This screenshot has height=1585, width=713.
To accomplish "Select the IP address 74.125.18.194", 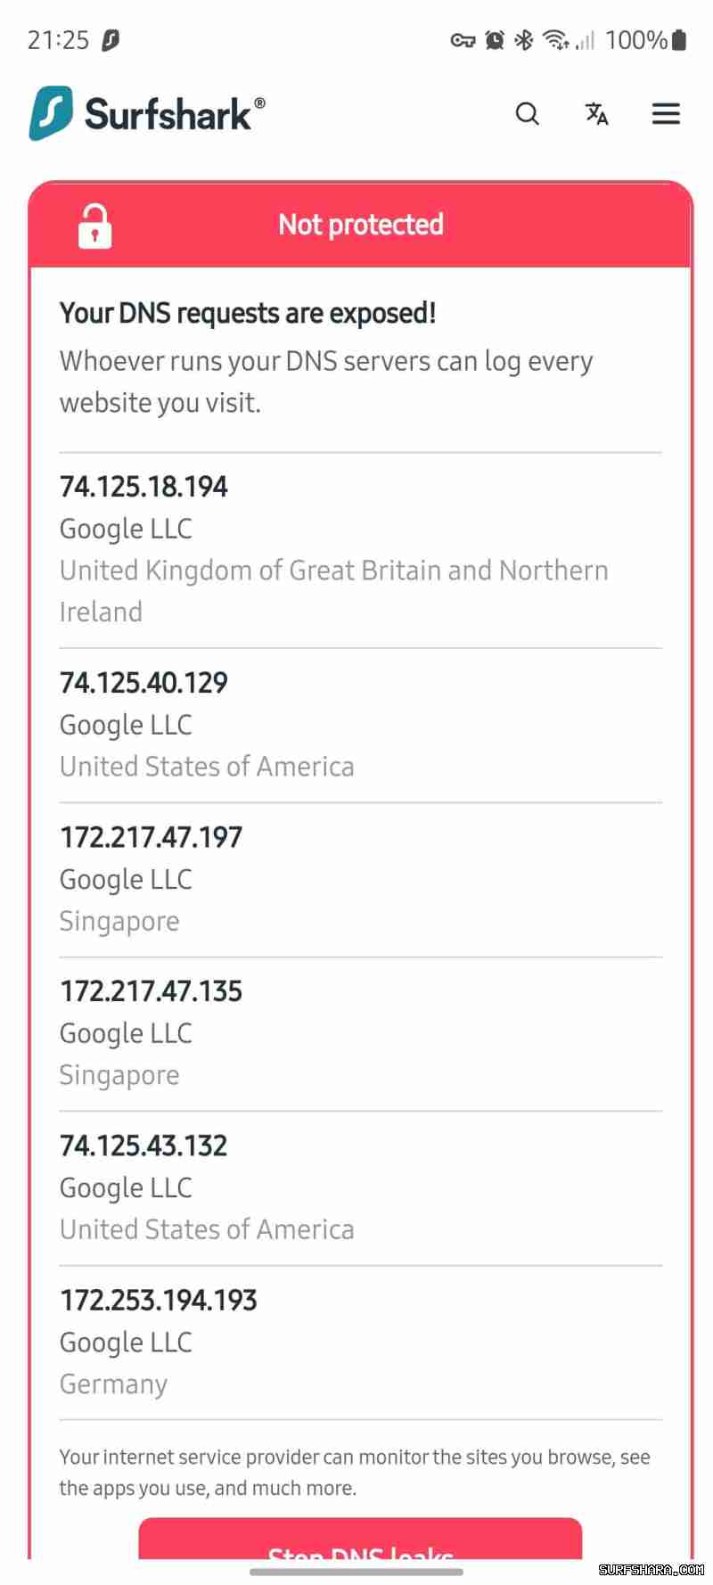I will pos(143,487).
